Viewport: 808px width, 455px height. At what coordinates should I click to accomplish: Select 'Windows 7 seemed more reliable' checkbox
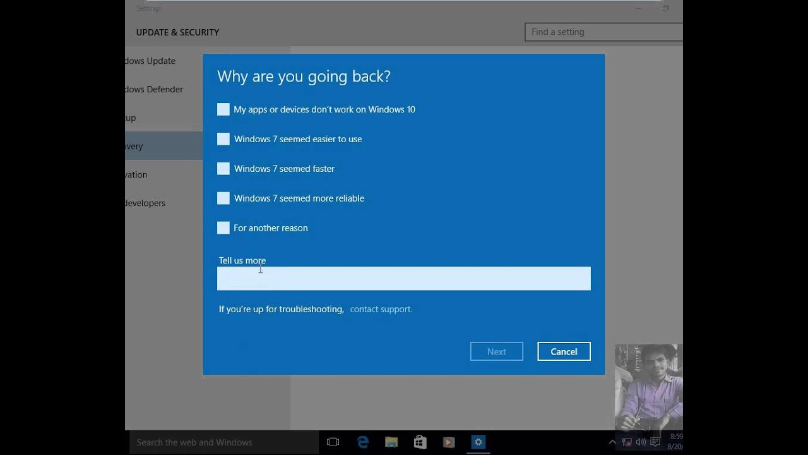click(223, 198)
